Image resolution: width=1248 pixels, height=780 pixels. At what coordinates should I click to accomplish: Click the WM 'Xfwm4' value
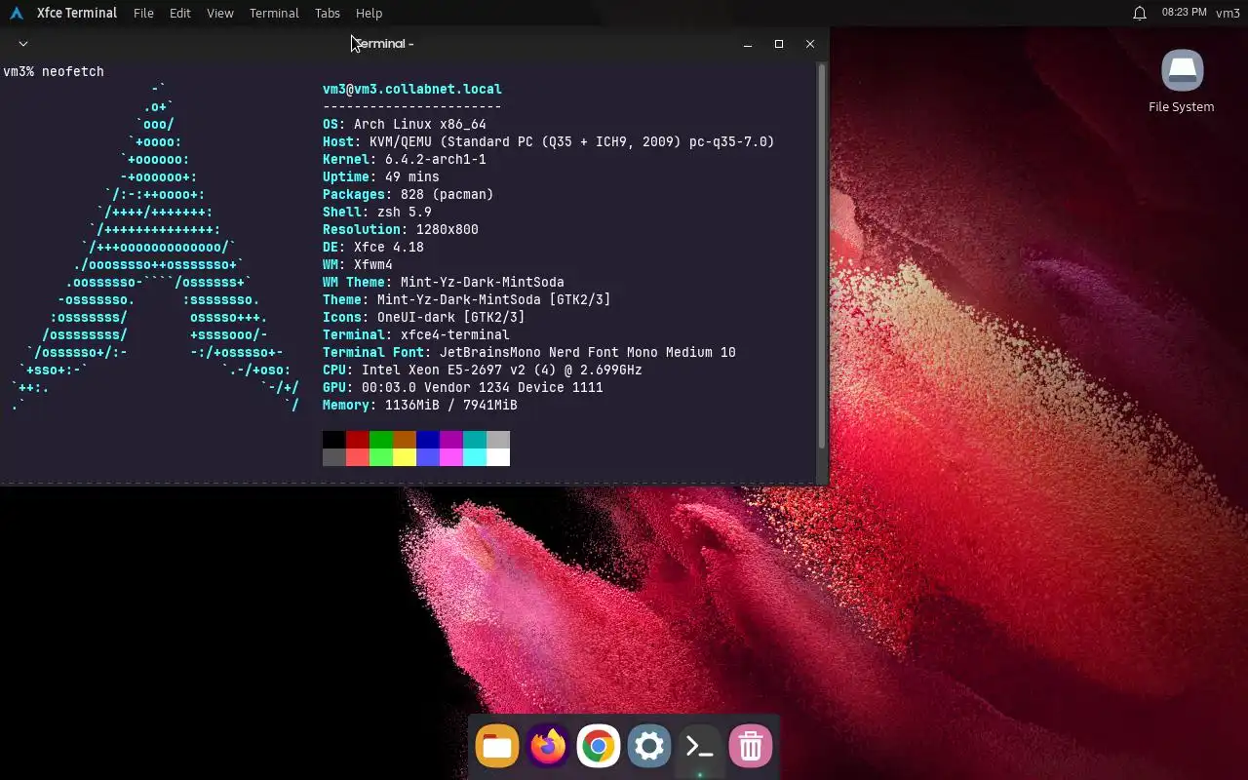(373, 264)
